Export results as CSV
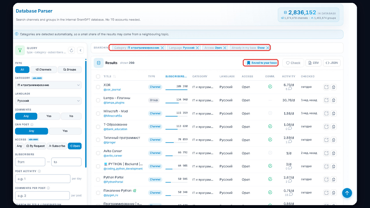Viewport: 370px width, 208px height. tap(313, 63)
